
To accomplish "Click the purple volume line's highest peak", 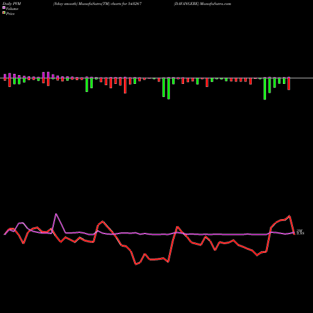I will click(x=56, y=214).
